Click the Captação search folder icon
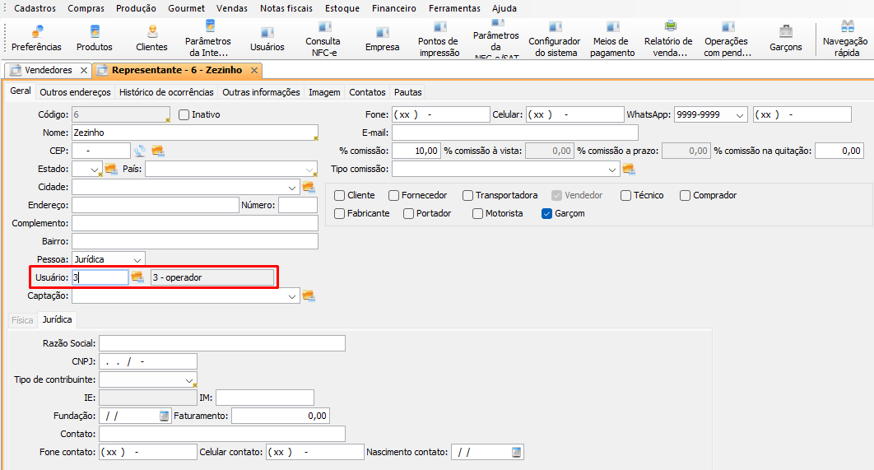This screenshot has width=874, height=470. click(x=309, y=295)
